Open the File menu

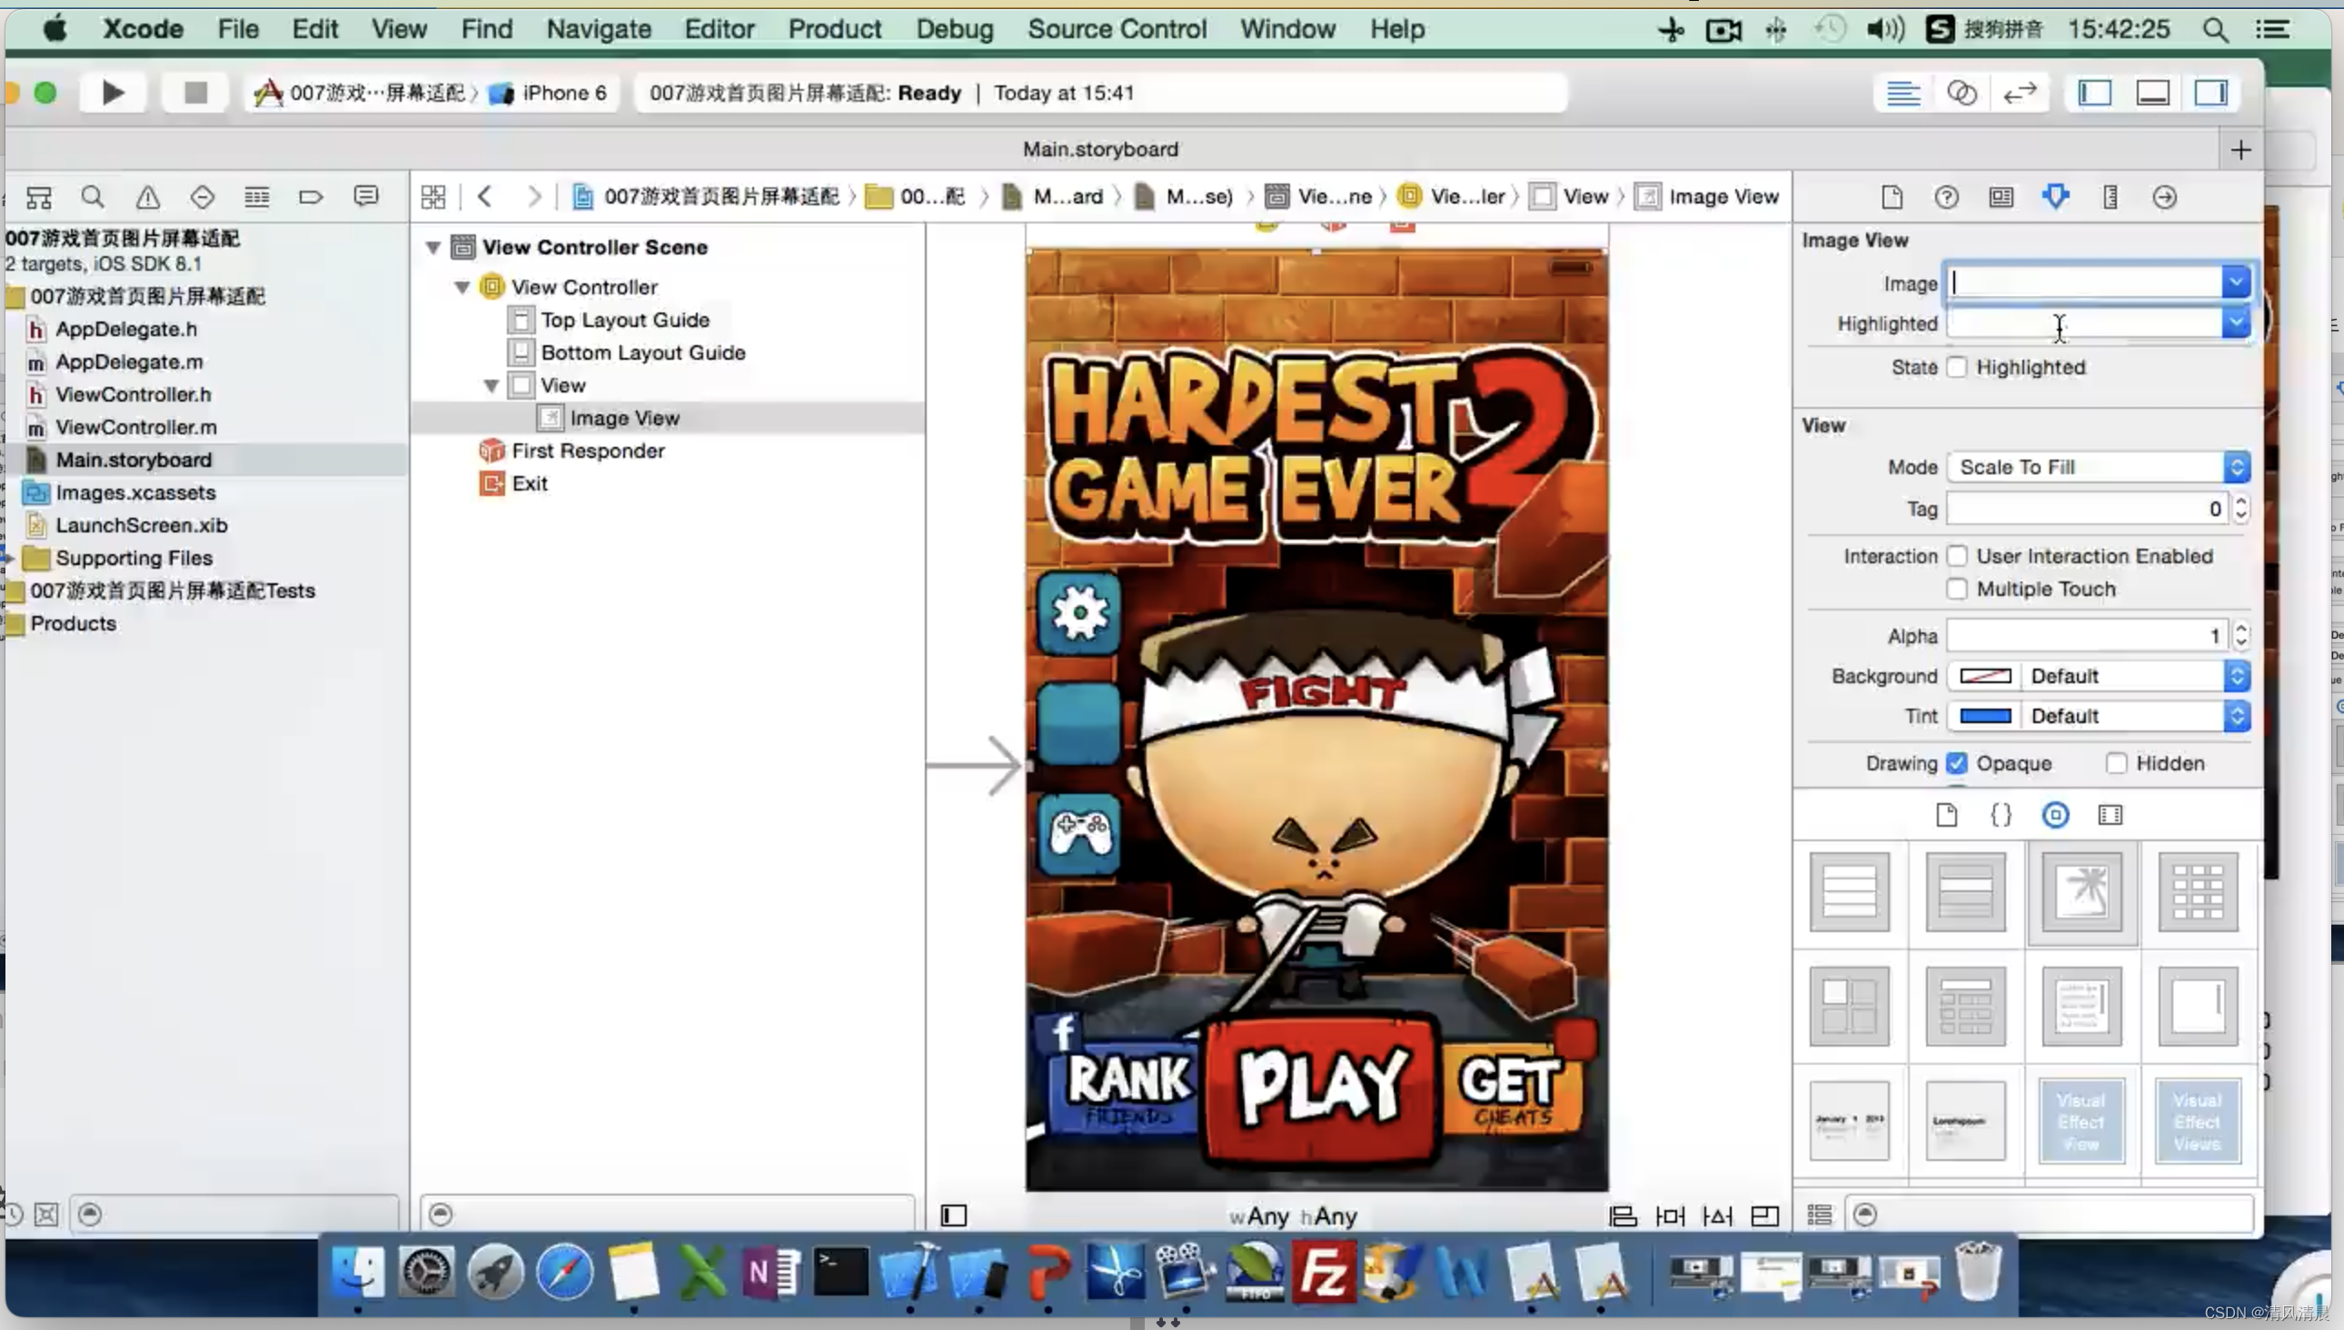pyautogui.click(x=237, y=29)
